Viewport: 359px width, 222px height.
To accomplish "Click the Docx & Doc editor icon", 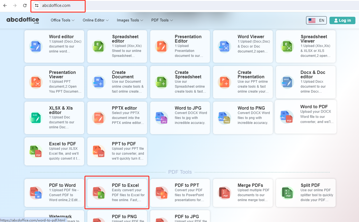I will [287, 82].
